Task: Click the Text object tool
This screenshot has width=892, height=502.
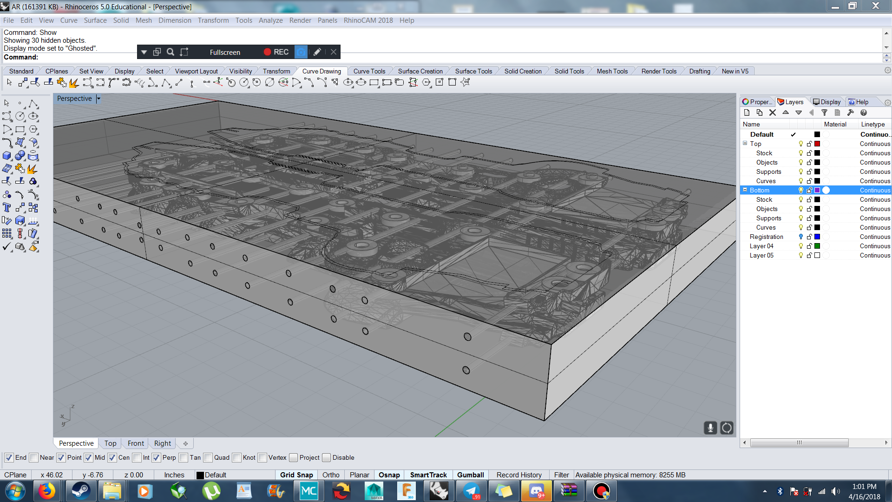Action: click(x=7, y=208)
